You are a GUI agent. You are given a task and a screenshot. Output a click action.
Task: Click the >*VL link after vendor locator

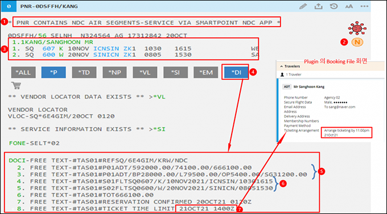click(157, 96)
